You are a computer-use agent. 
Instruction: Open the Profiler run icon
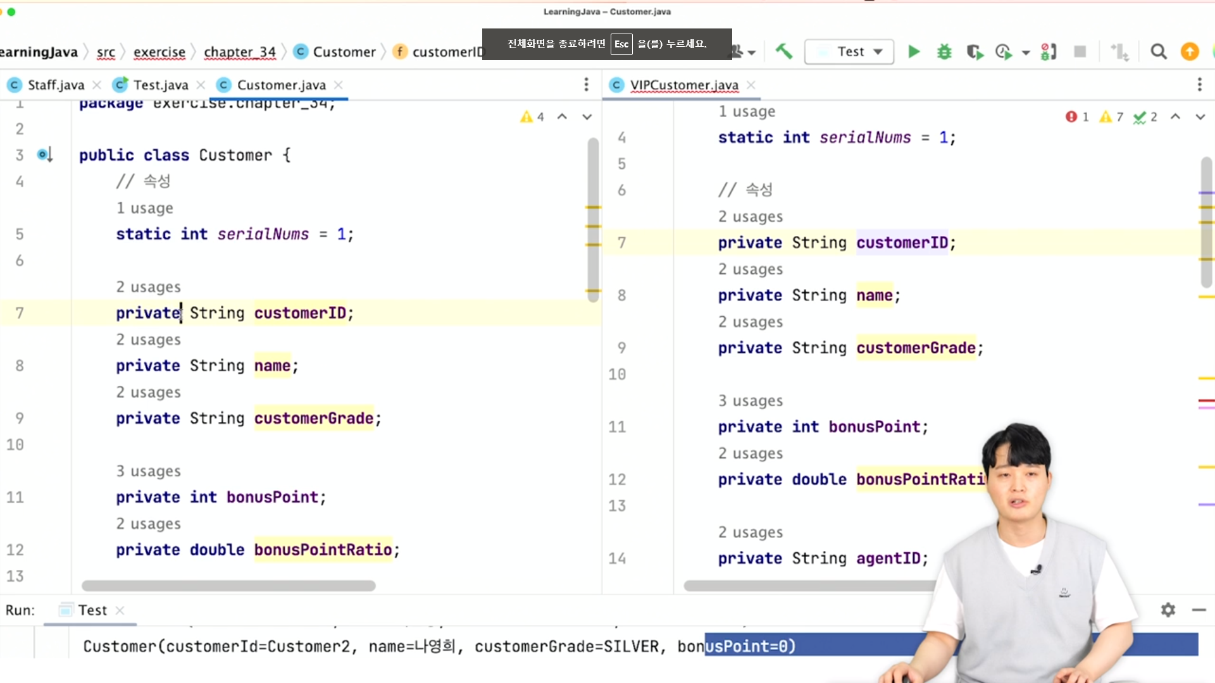tap(1004, 52)
